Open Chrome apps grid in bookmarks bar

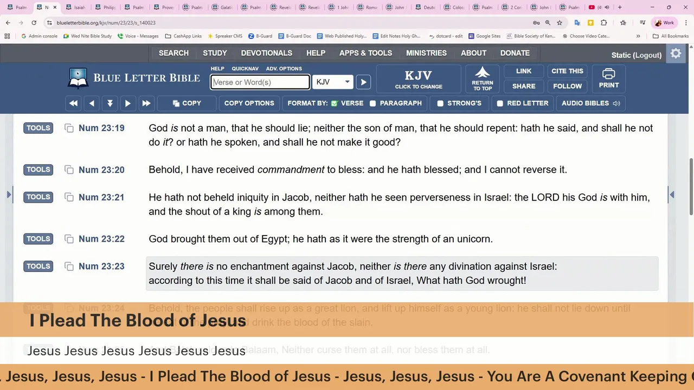point(7,36)
